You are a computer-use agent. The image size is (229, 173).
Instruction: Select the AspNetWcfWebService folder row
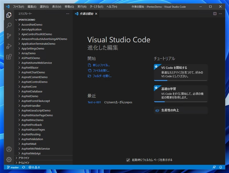(x=44, y=149)
